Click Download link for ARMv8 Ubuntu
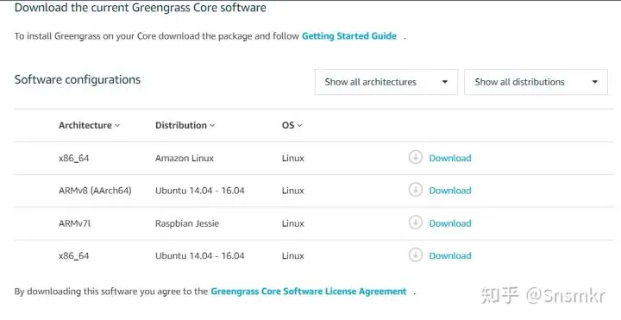 point(450,191)
